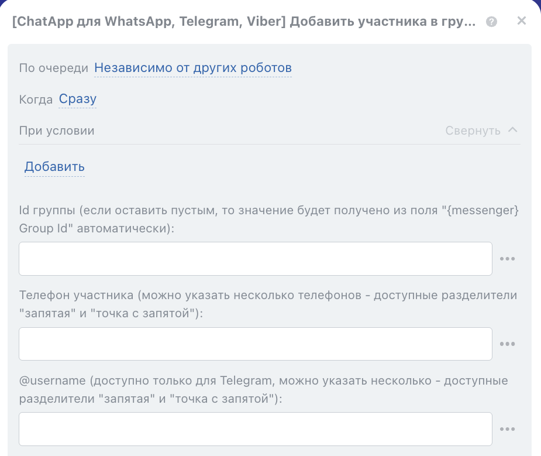Click the 'При условии' section header
Screen dimensions: 541x456
click(57, 131)
